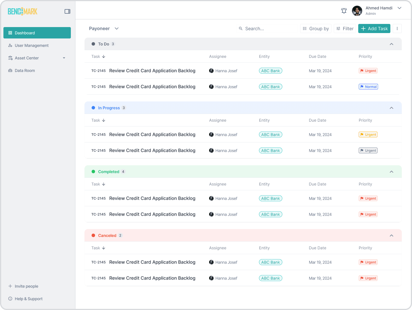
Task: Open notifications bell
Action: click(344, 11)
